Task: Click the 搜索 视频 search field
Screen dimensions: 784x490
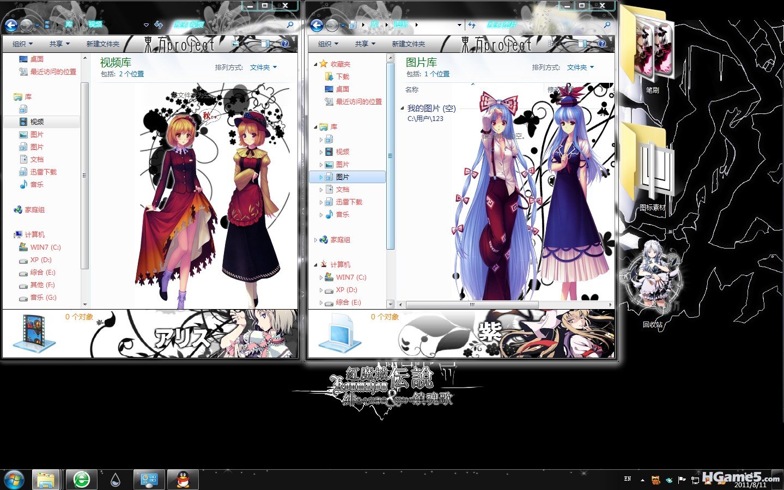Action: coord(228,25)
